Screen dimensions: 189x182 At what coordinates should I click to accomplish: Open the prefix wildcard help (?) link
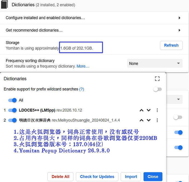click(82, 89)
